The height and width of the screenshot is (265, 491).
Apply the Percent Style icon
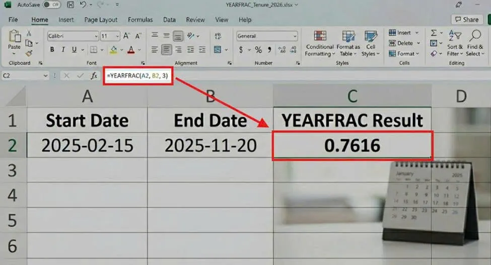[x=258, y=49]
